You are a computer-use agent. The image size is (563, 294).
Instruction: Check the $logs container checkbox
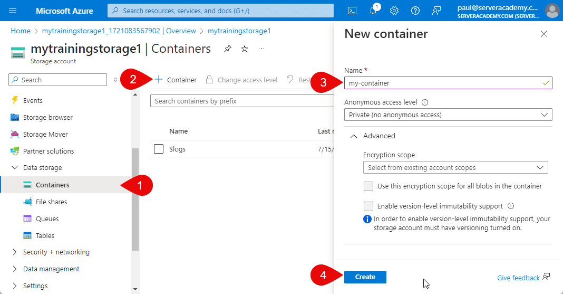(x=159, y=149)
